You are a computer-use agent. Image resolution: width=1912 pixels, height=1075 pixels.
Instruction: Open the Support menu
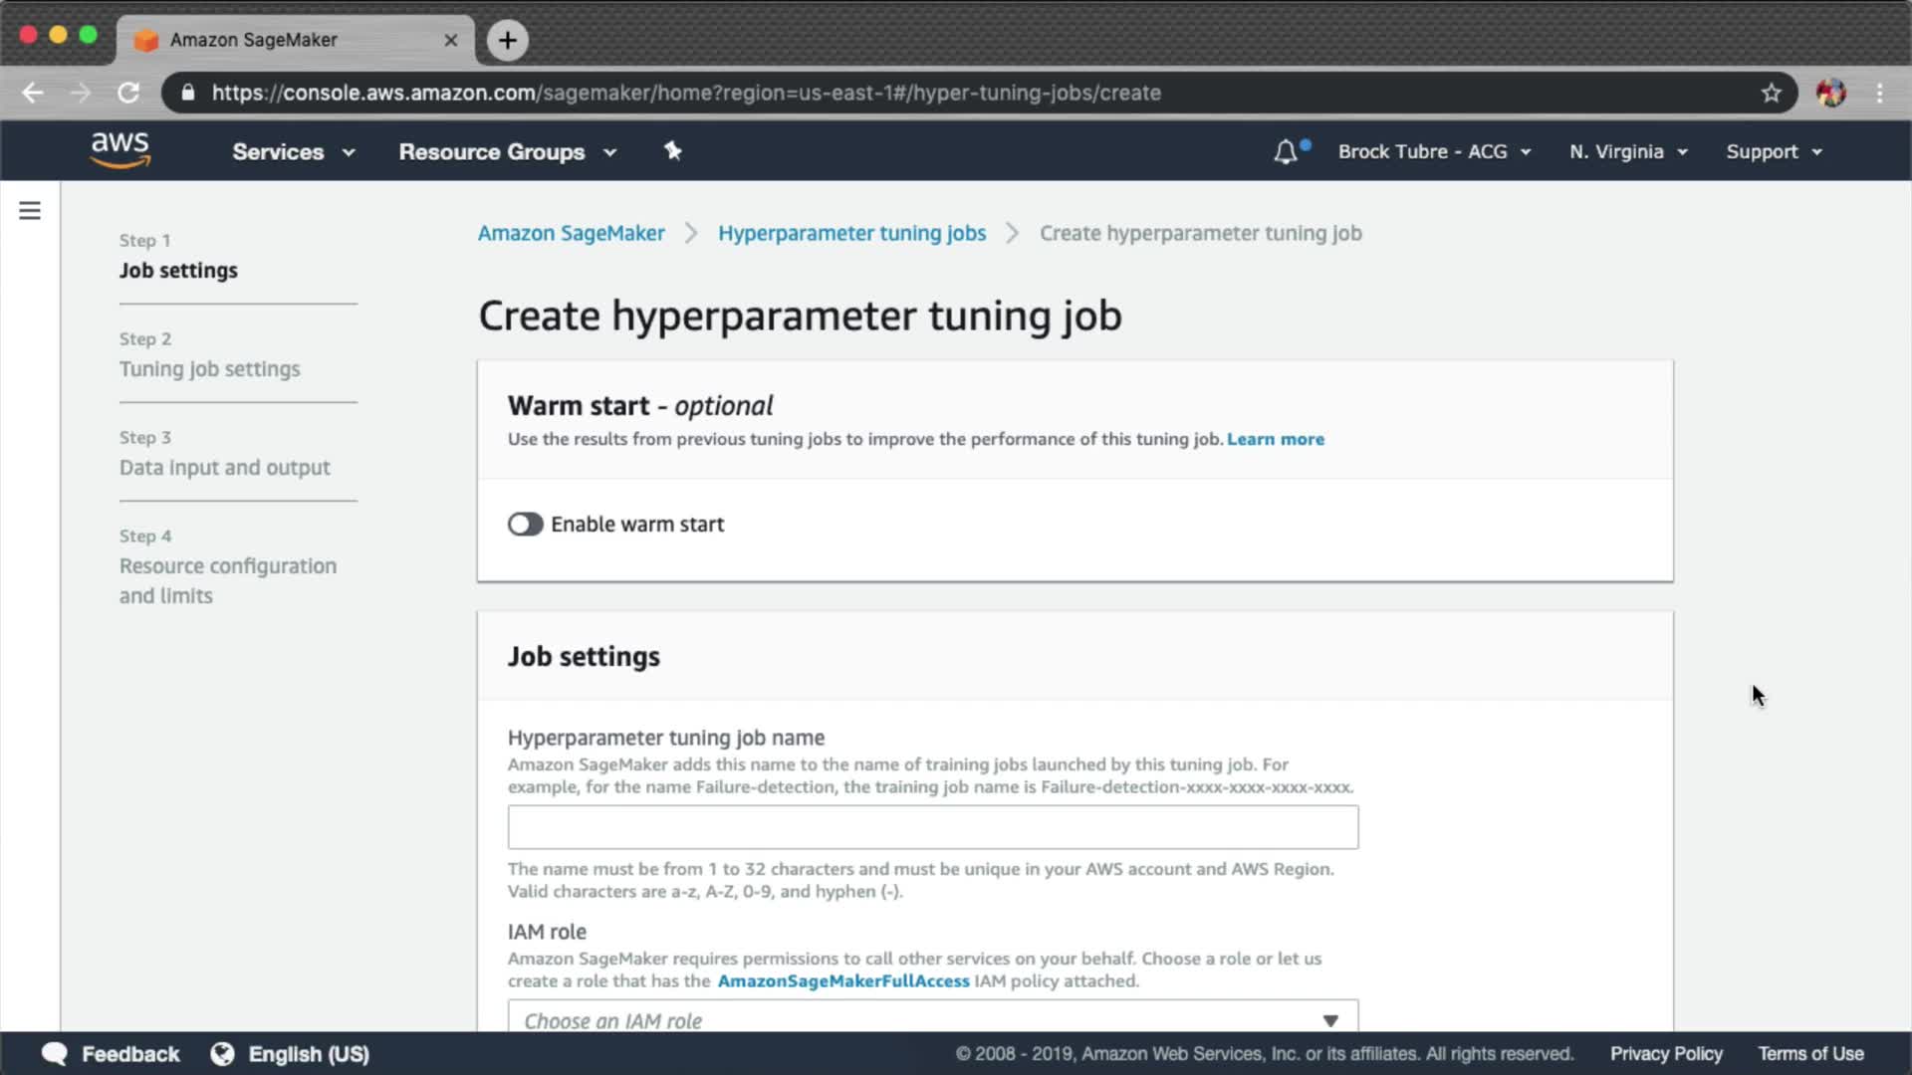1774,152
